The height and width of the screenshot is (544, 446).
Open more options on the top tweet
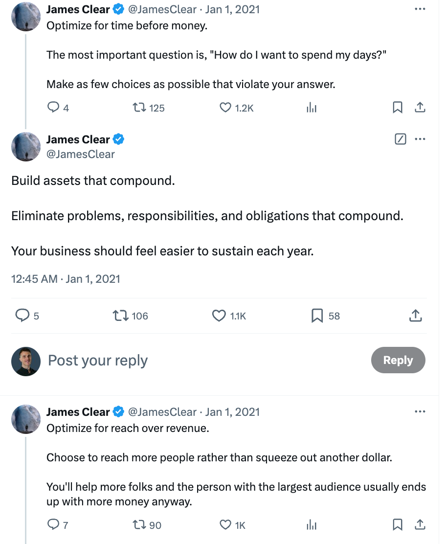tap(420, 9)
